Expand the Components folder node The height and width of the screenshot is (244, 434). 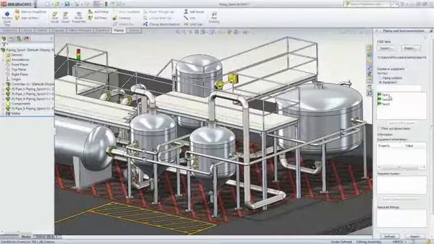3,104
